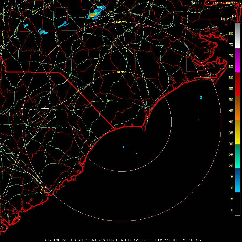Click the 50 scale value on the color bar

tap(231, 100)
